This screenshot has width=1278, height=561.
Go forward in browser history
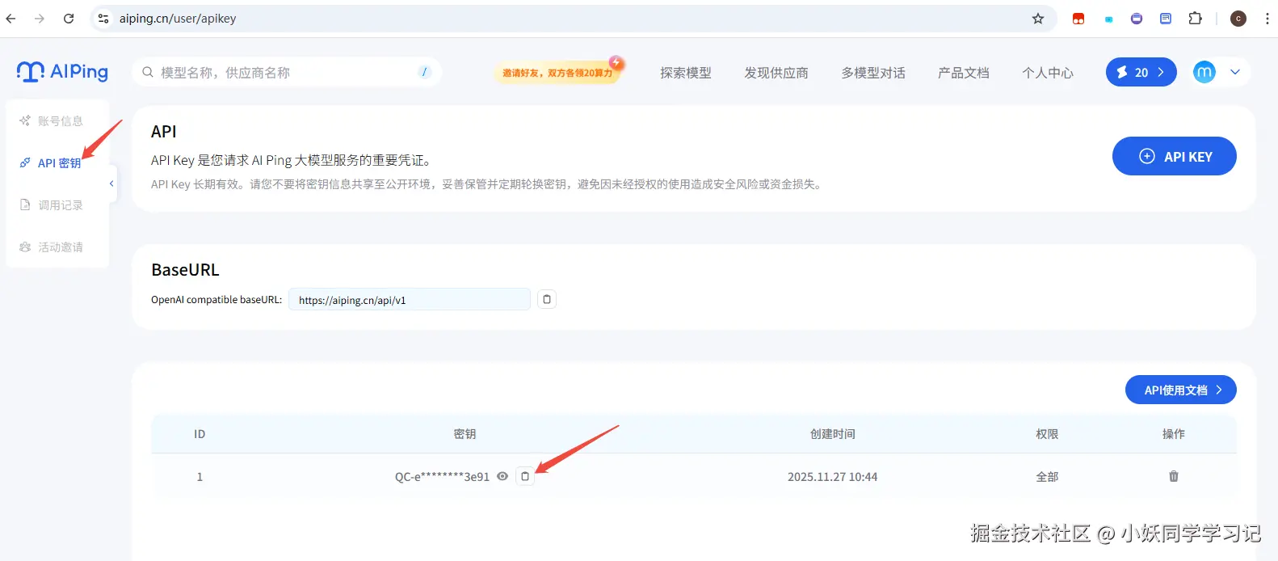click(x=40, y=19)
